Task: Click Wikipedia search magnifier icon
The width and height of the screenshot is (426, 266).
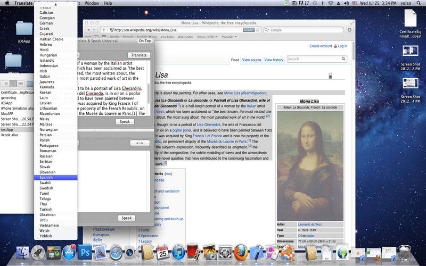Action: [x=343, y=59]
